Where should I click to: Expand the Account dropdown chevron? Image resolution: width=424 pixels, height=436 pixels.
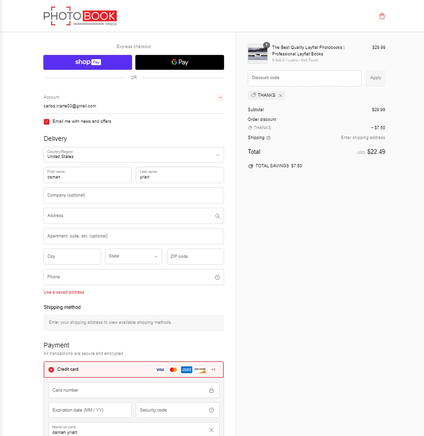220,97
